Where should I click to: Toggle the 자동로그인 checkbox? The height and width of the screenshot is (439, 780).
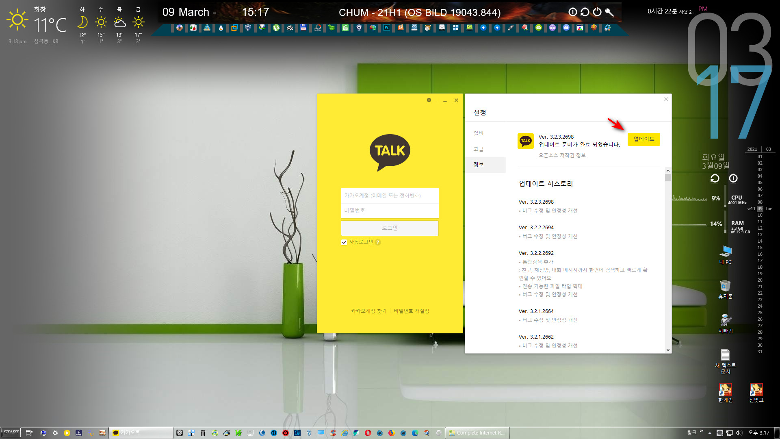(x=344, y=242)
